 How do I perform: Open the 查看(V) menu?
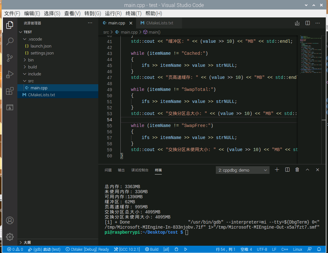coord(72,14)
